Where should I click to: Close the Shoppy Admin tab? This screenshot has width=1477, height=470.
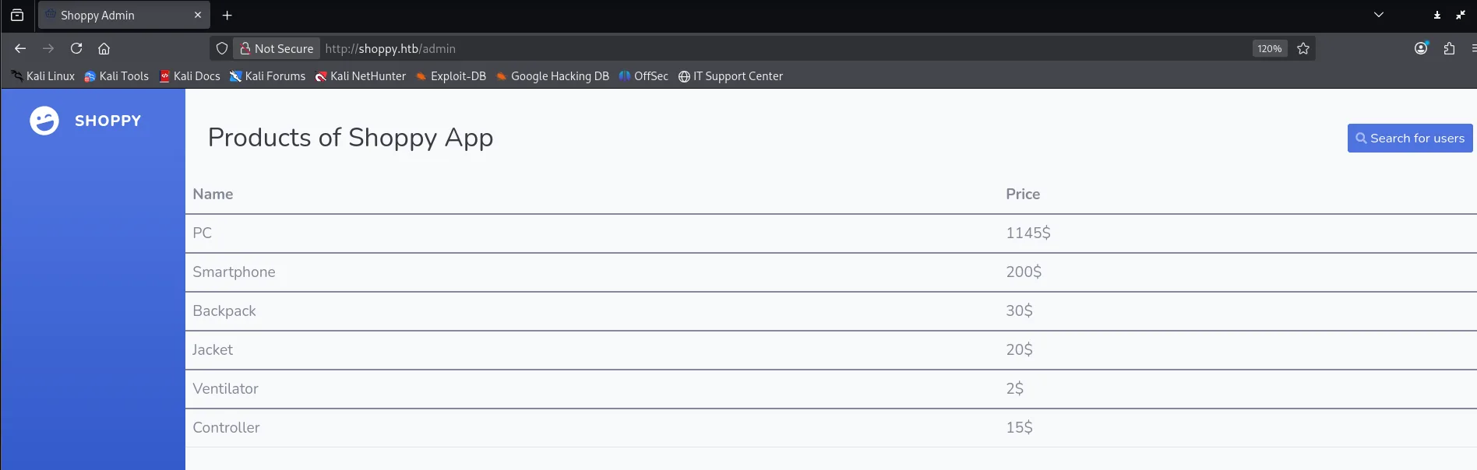coord(198,15)
